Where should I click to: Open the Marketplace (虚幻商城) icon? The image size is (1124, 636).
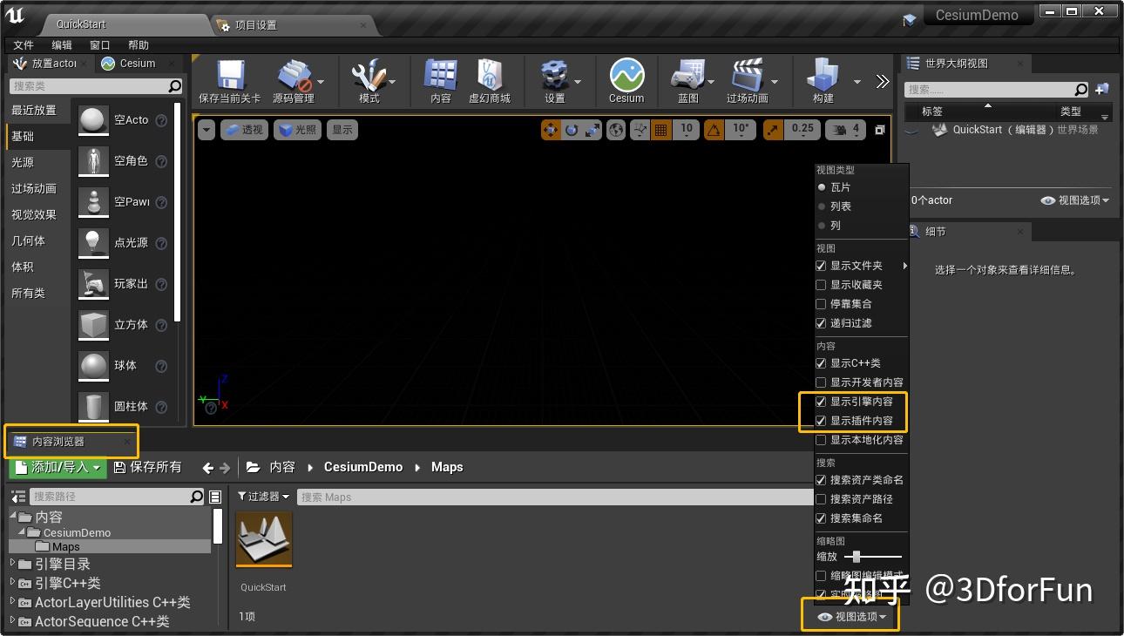(490, 76)
